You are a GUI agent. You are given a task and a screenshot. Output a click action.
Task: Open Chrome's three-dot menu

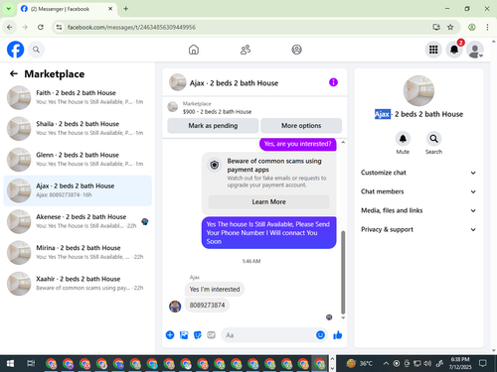487,27
